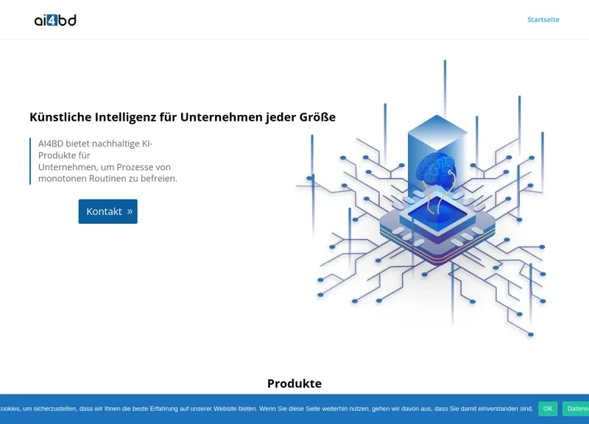589x424 pixels.
Task: Click the Produkte section heading
Action: pos(294,383)
